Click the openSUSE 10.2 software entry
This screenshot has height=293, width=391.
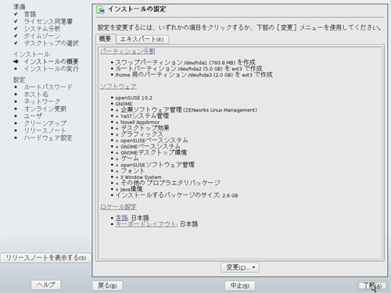[x=134, y=98]
